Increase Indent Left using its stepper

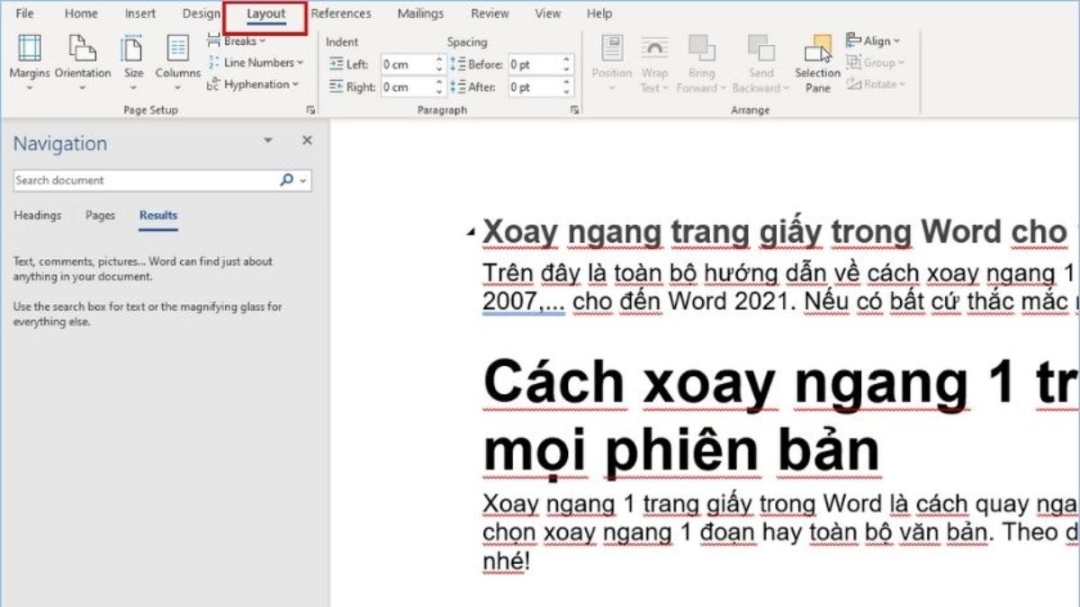440,60
